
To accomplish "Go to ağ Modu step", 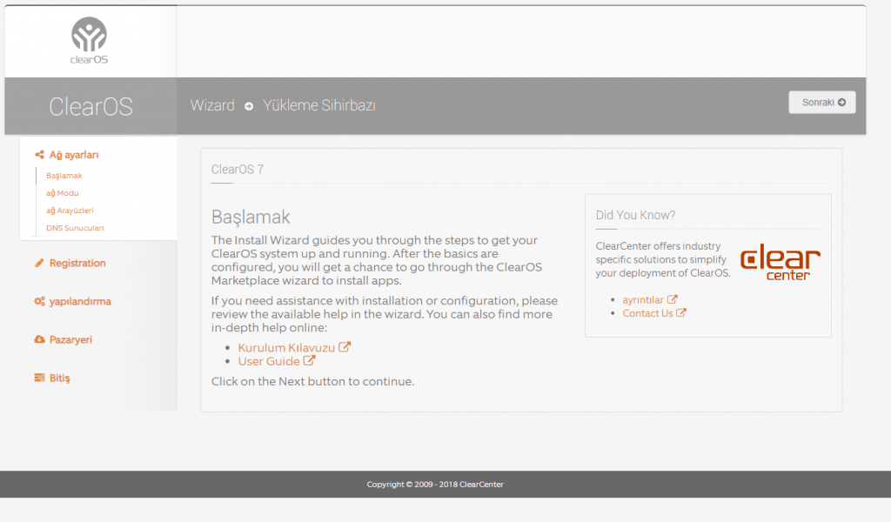I will 63,193.
